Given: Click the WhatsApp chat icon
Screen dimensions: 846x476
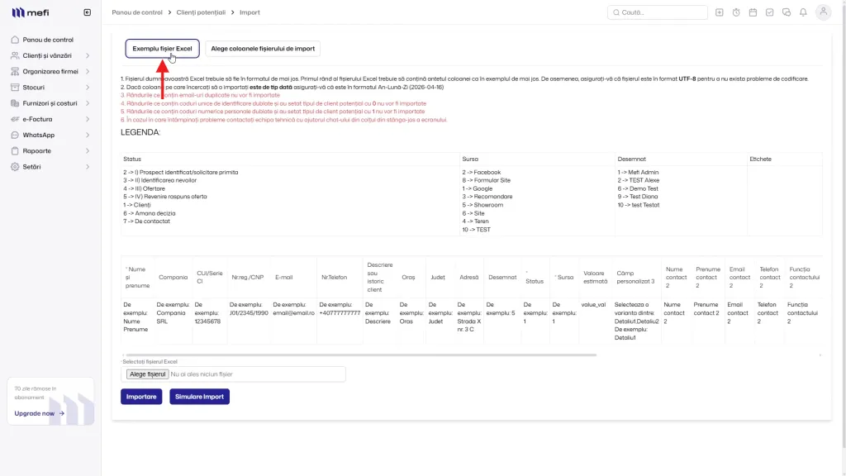Looking at the screenshot, I should point(15,135).
